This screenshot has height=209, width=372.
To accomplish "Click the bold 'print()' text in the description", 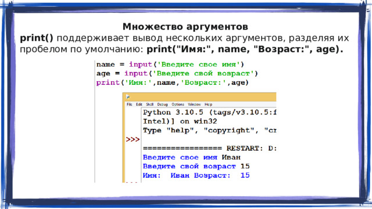I will (x=37, y=38).
